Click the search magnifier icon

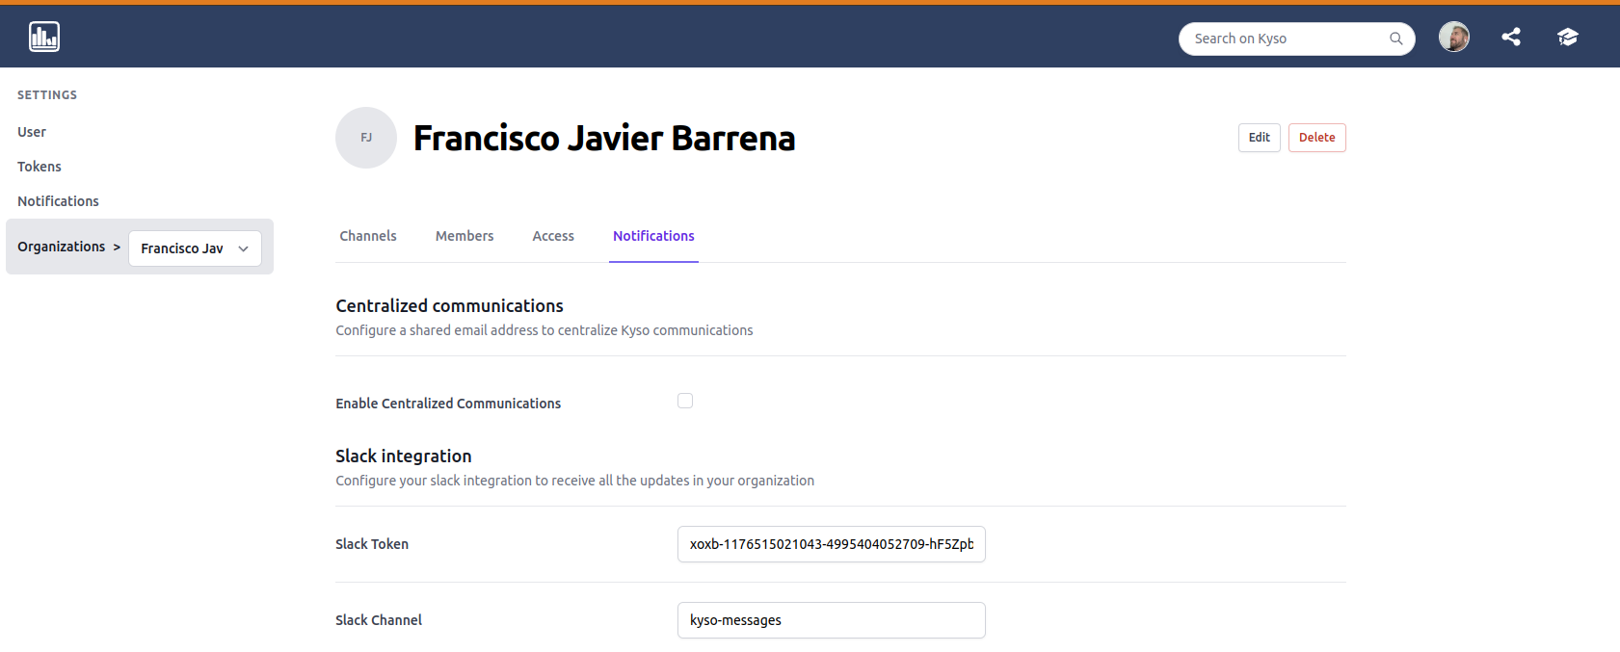pos(1395,39)
